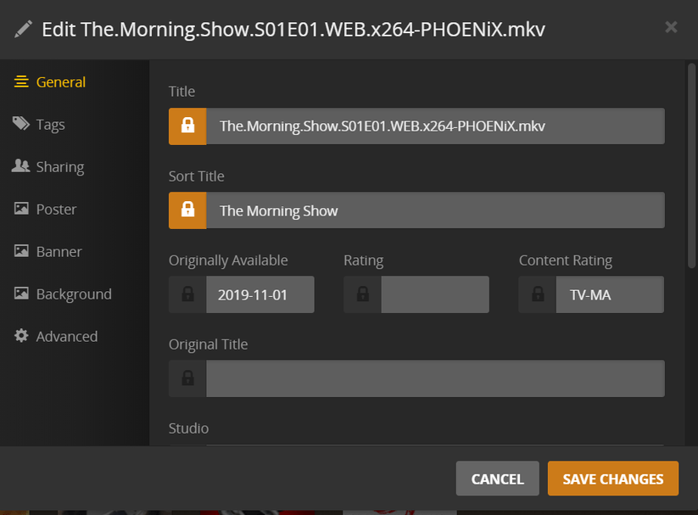This screenshot has height=515, width=698.
Task: Click the CANCEL button
Action: (x=497, y=479)
